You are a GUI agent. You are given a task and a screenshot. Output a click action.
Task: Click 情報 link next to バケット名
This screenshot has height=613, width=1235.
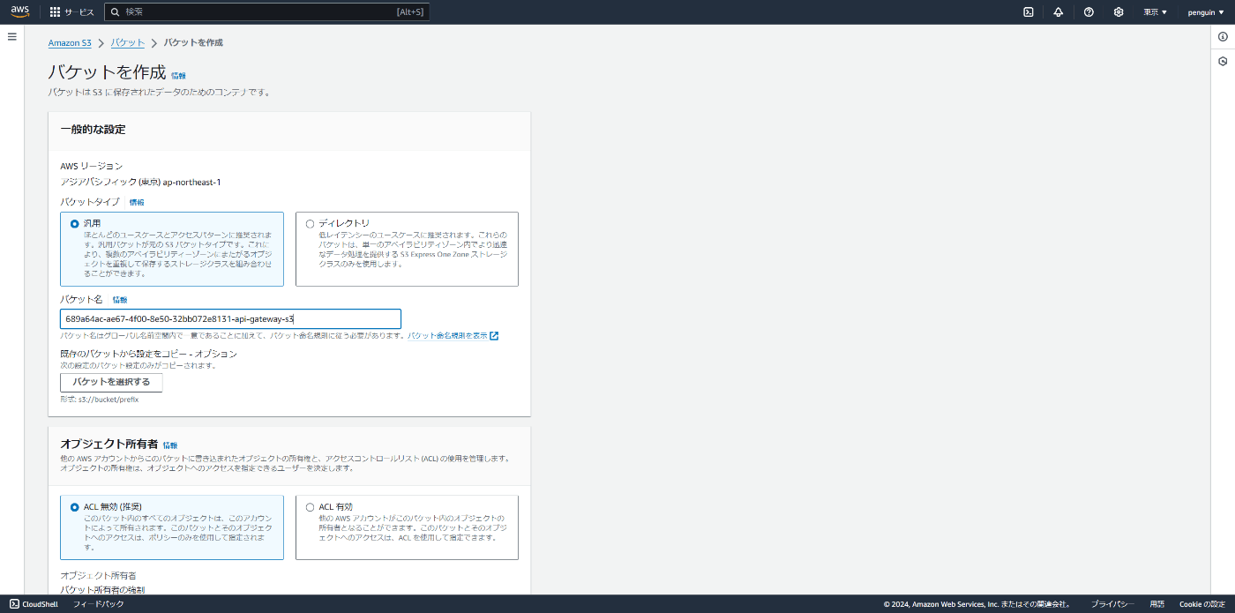point(120,301)
